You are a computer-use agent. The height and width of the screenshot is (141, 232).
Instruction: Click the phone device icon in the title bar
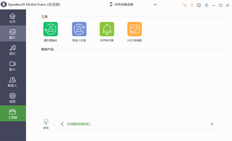[x=111, y=4]
